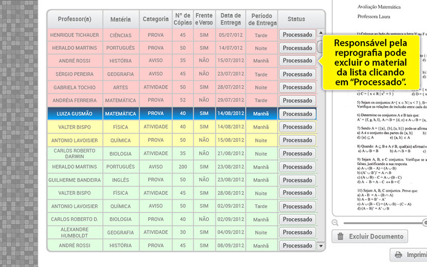Click the Nº de Cópias column header
This screenshot has width=427, height=267.
[x=183, y=19]
